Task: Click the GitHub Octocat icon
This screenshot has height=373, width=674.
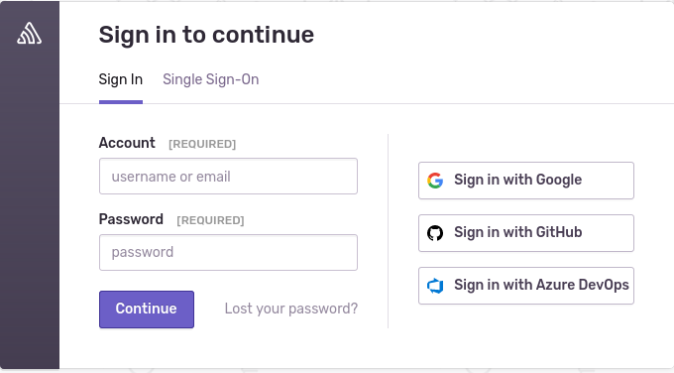Action: (435, 233)
